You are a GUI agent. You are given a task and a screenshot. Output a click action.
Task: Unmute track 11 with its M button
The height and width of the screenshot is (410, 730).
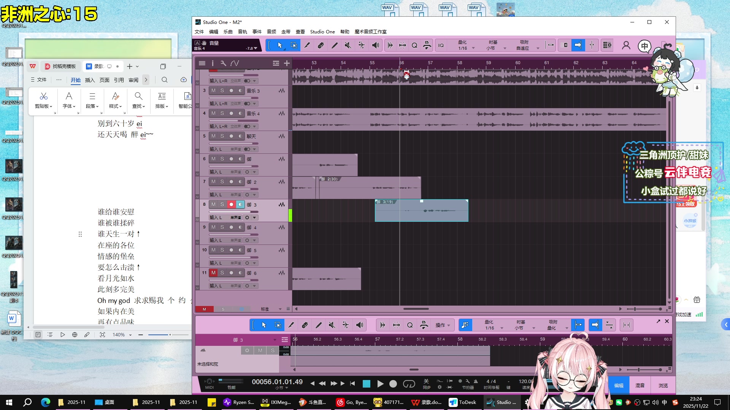pyautogui.click(x=213, y=273)
